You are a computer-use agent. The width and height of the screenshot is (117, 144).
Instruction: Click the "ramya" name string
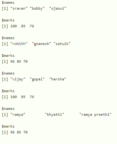[18, 115]
